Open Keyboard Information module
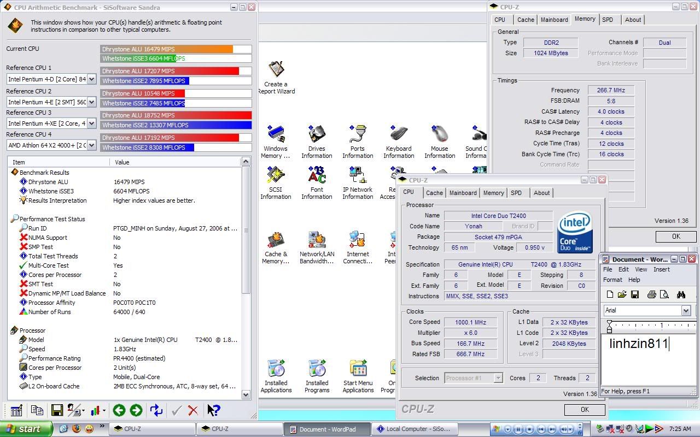This screenshot has height=437, width=700. [x=399, y=142]
